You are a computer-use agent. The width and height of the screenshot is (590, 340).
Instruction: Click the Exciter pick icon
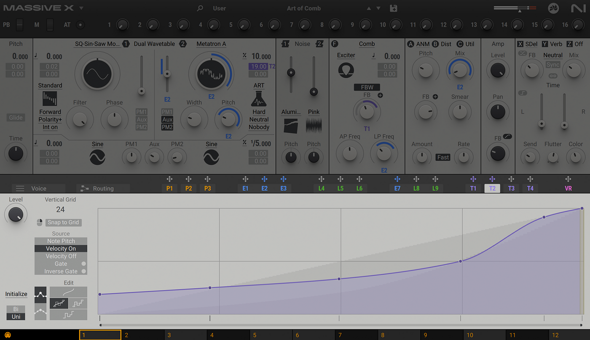(346, 70)
